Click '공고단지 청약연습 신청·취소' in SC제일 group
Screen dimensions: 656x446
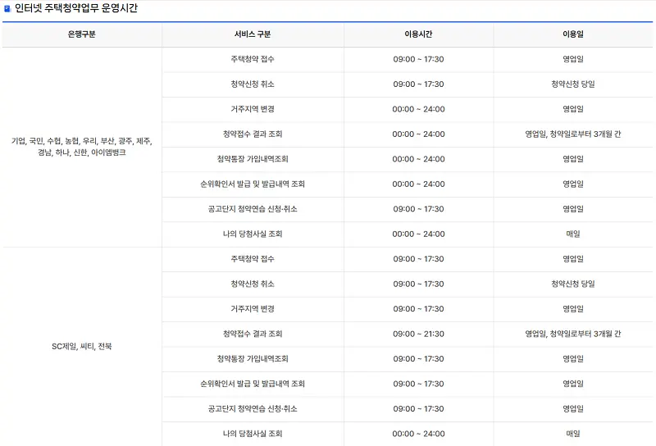coord(253,409)
